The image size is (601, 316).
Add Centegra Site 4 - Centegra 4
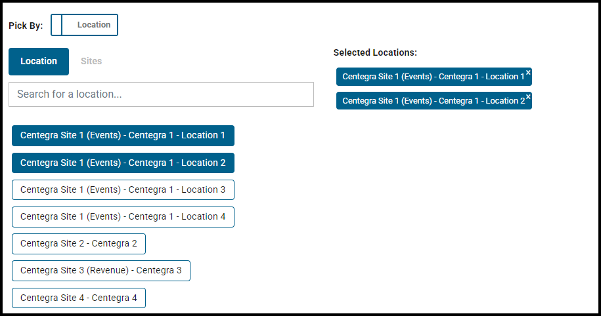79,298
